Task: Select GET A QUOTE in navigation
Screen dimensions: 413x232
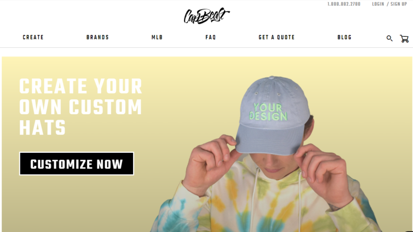Action: (277, 37)
